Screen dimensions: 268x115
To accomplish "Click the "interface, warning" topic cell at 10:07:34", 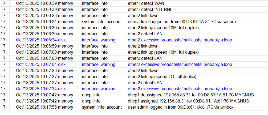I will (99, 89).
